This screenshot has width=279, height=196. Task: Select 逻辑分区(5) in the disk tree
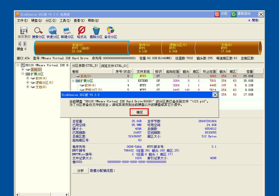[x=44, y=83]
